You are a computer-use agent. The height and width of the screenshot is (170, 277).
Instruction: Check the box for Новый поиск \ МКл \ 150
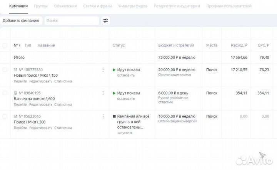(x=5, y=70)
